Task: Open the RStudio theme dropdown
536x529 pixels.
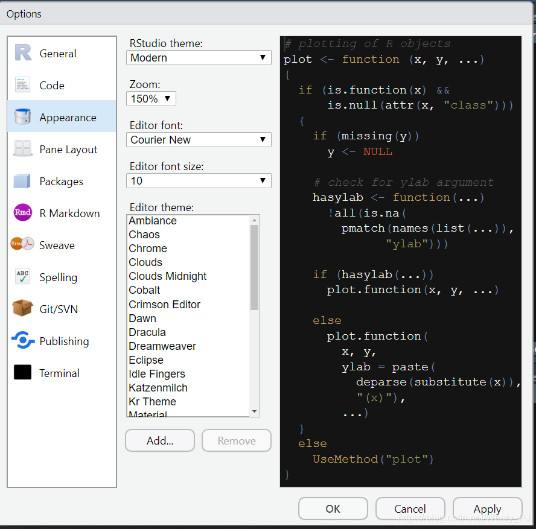Action: pos(199,58)
